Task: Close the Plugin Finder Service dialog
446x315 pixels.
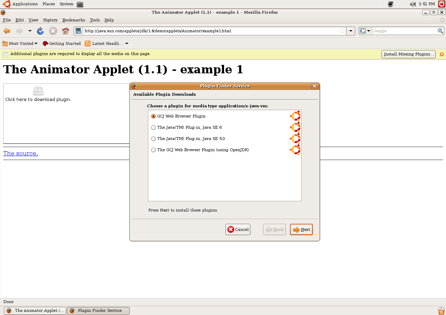Action: point(314,86)
